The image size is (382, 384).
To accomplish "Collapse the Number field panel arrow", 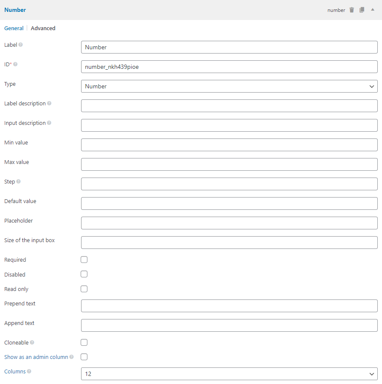I will tap(373, 9).
